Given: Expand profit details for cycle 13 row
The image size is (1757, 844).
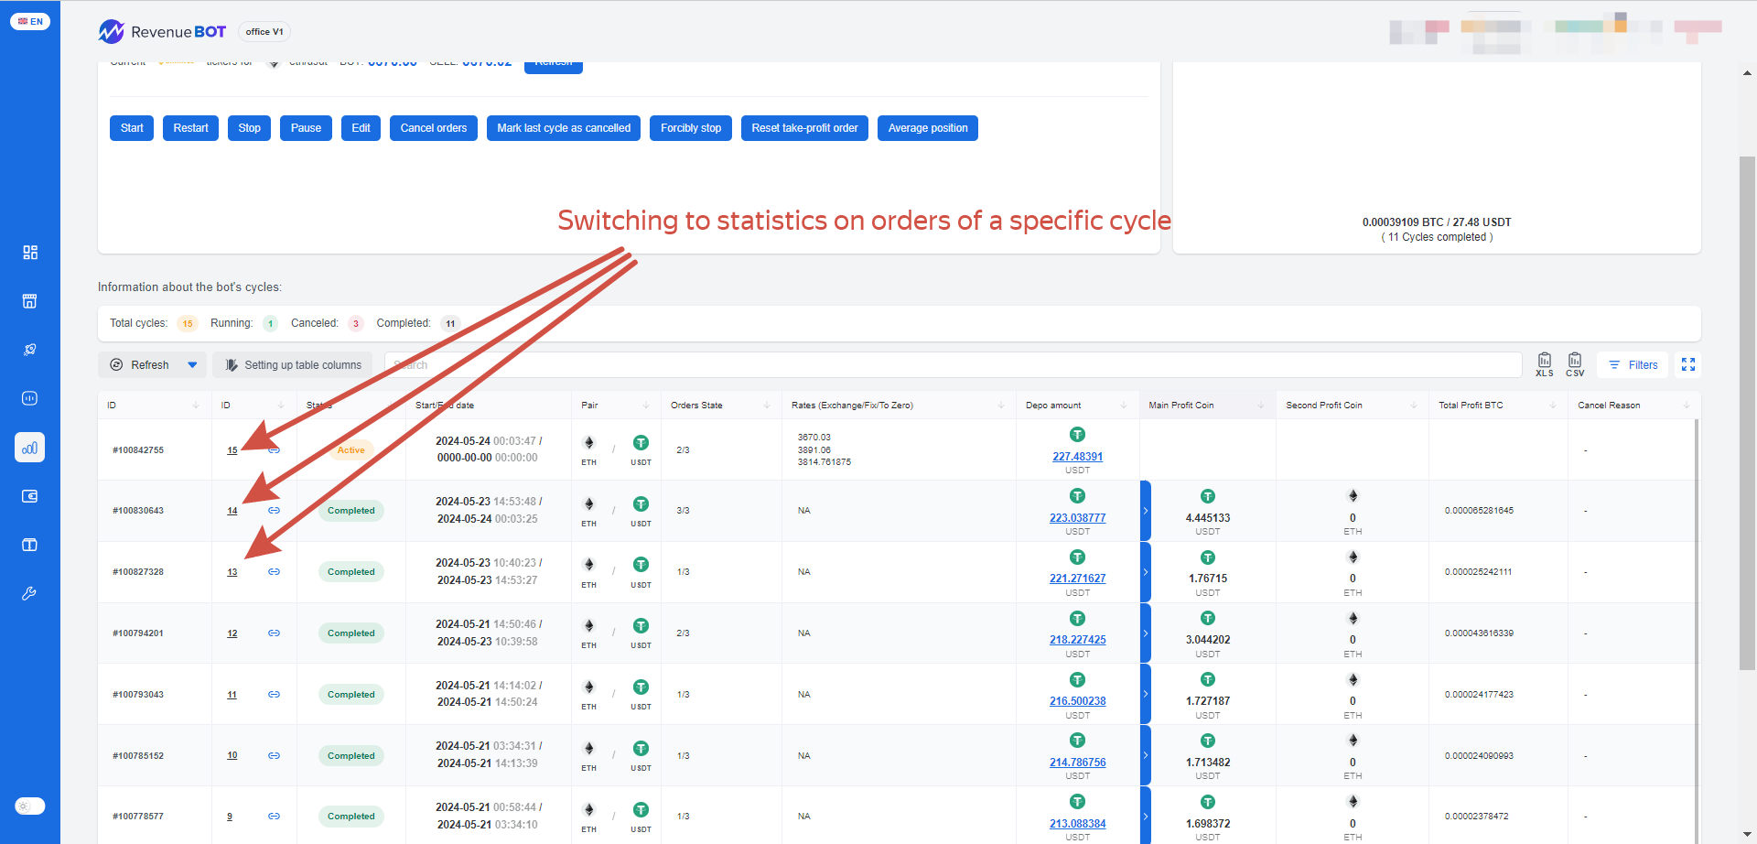Looking at the screenshot, I should pos(1145,572).
